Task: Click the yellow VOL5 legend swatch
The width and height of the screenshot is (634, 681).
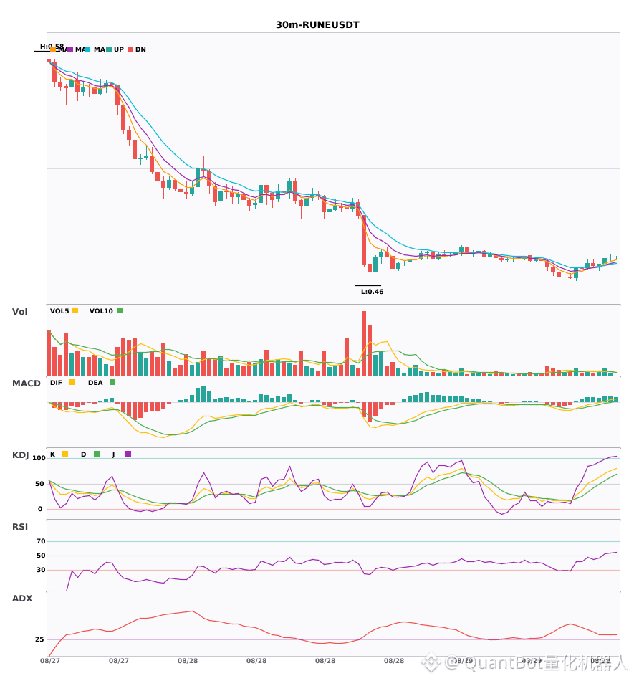Action: tap(75, 310)
